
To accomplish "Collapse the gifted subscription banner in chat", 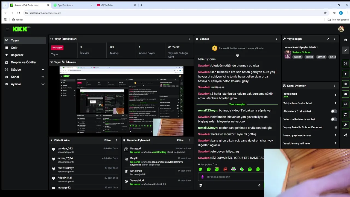I will click(237, 56).
